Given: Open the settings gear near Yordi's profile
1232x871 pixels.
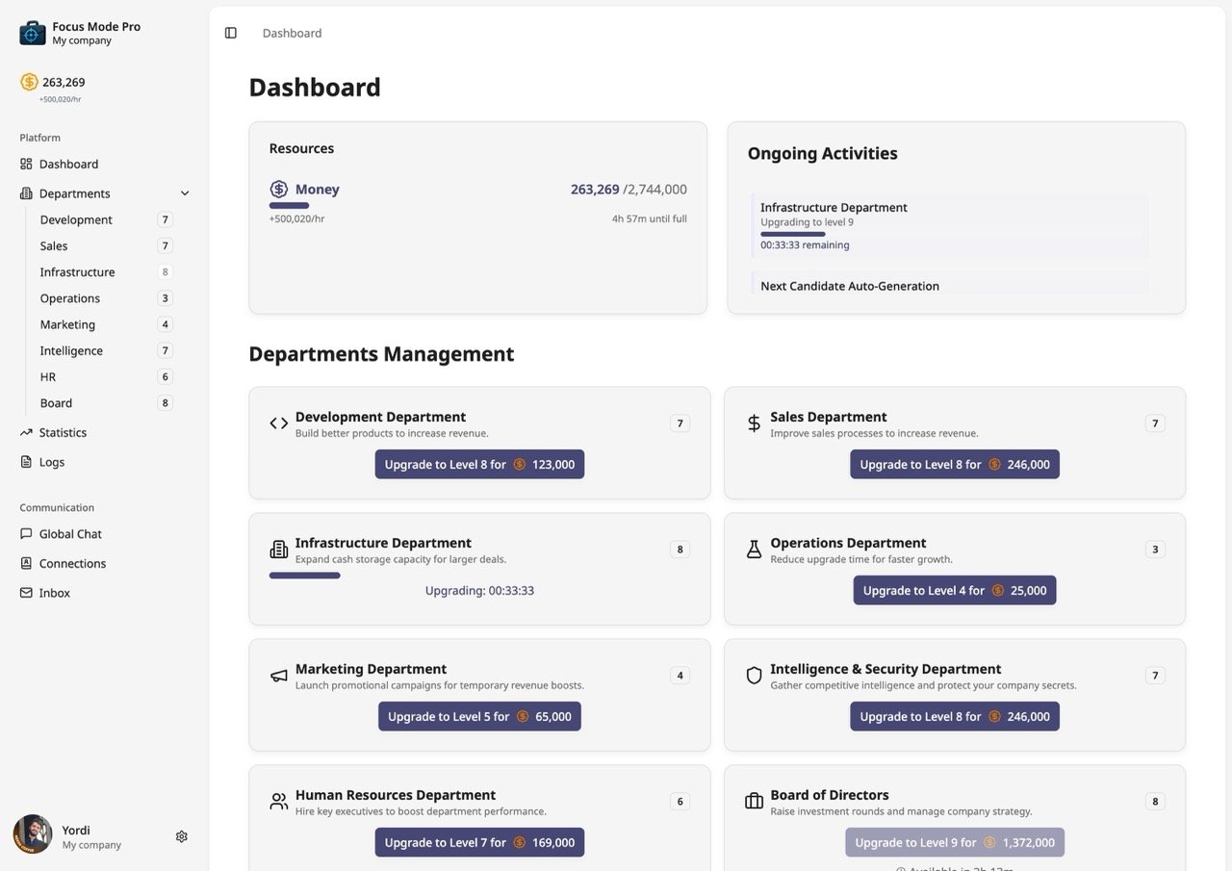Looking at the screenshot, I should (181, 836).
